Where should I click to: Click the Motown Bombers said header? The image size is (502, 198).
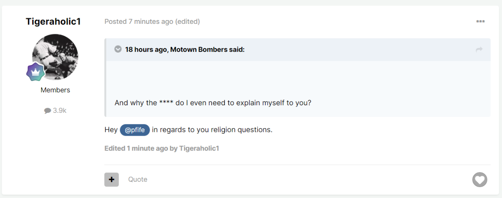click(184, 49)
